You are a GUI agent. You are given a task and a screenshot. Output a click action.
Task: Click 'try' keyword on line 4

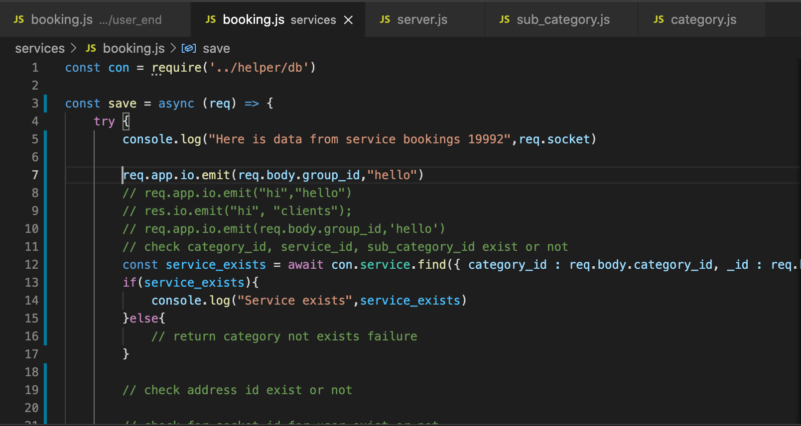104,121
